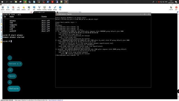Open the Help toolbar icon
This screenshot has width=179, height=101.
point(60,8)
